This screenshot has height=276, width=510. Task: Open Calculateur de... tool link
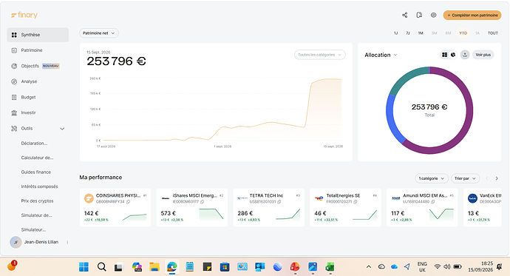(x=37, y=158)
